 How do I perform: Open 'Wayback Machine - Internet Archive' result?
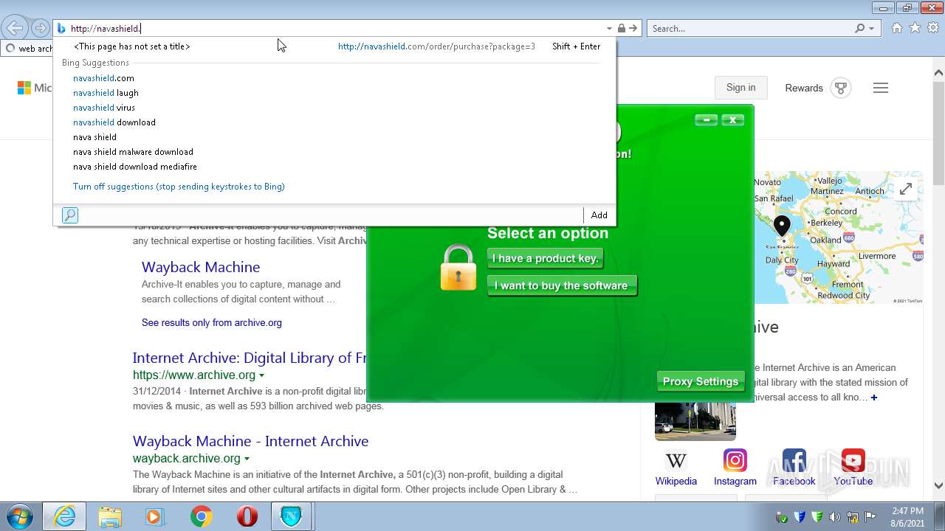pyautogui.click(x=250, y=441)
